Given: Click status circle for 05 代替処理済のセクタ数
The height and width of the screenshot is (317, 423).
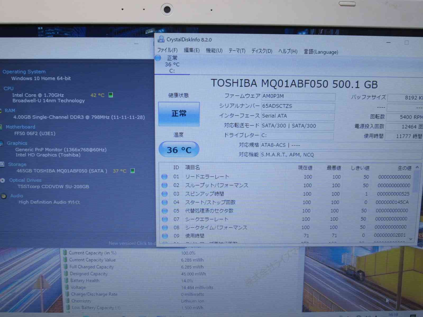Looking at the screenshot, I should tap(165, 211).
